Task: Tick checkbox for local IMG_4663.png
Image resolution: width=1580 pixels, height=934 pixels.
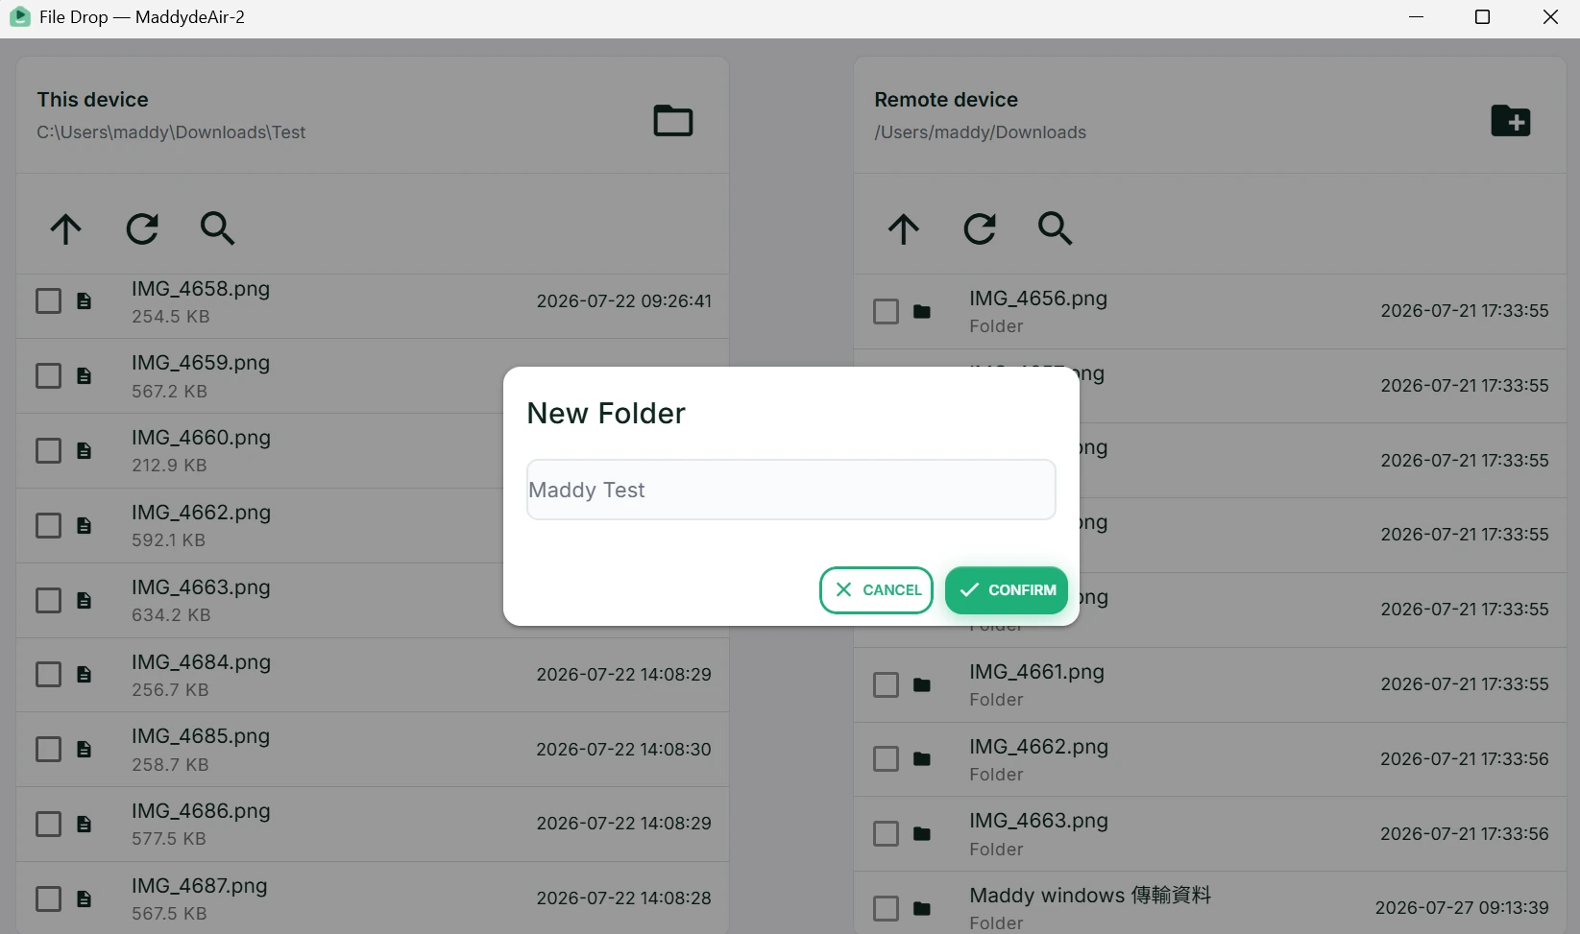Action: 48,600
